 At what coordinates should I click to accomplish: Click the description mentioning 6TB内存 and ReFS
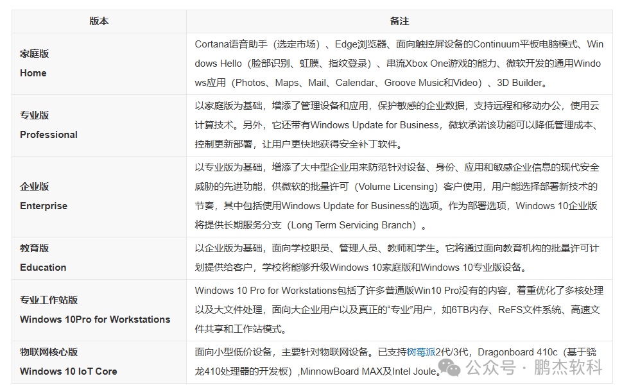399,310
